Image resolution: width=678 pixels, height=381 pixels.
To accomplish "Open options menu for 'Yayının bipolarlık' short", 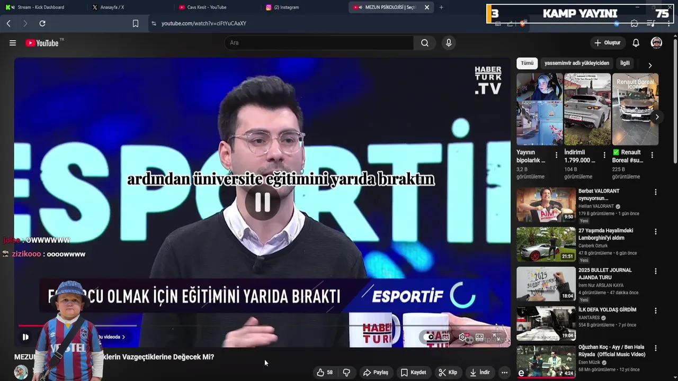I will (556, 155).
